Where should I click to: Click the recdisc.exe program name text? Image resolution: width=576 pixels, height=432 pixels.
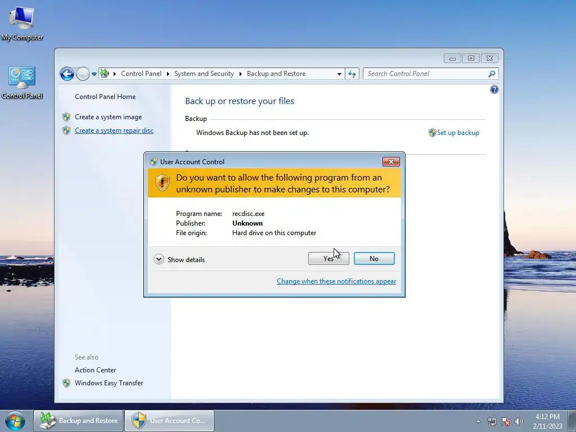pyautogui.click(x=248, y=213)
